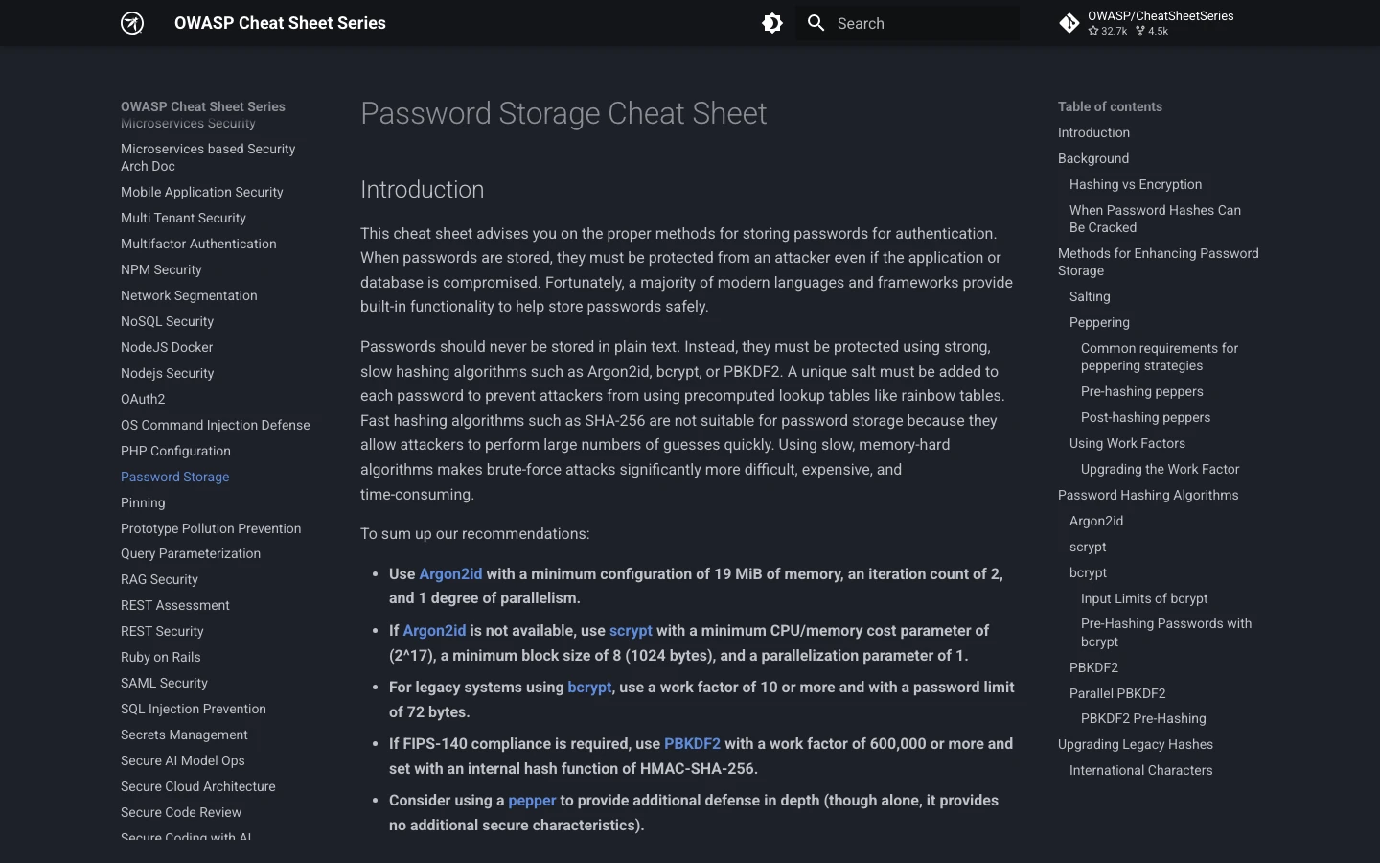Navigate to Upgrading Legacy Hashes section

(1136, 744)
